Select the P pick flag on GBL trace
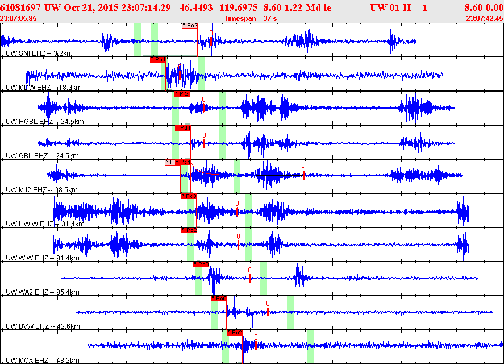This screenshot has height=364, width=504. click(182, 128)
